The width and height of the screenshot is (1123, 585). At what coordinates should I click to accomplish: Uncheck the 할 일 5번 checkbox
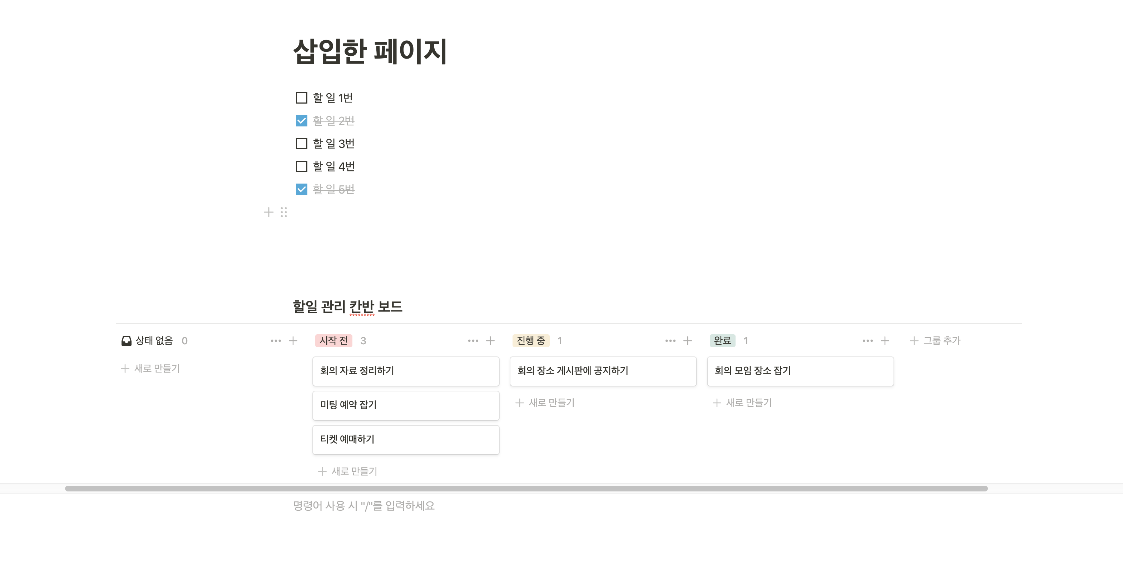(x=301, y=189)
